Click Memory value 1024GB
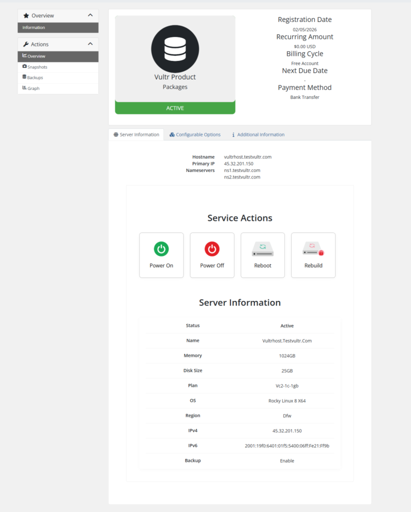 tap(287, 355)
